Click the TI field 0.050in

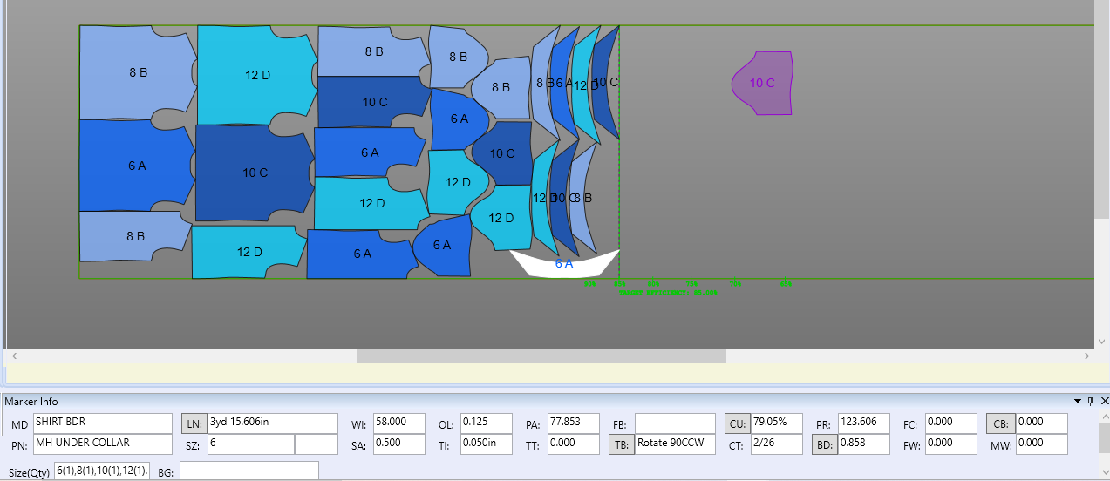(487, 444)
